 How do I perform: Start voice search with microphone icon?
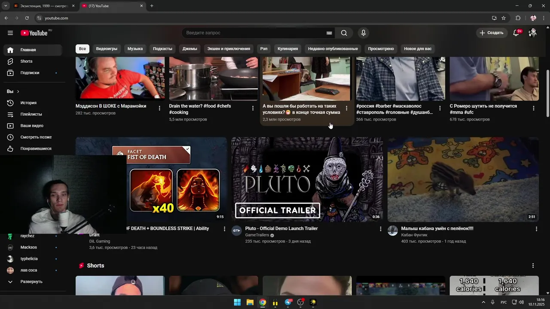tap(364, 33)
